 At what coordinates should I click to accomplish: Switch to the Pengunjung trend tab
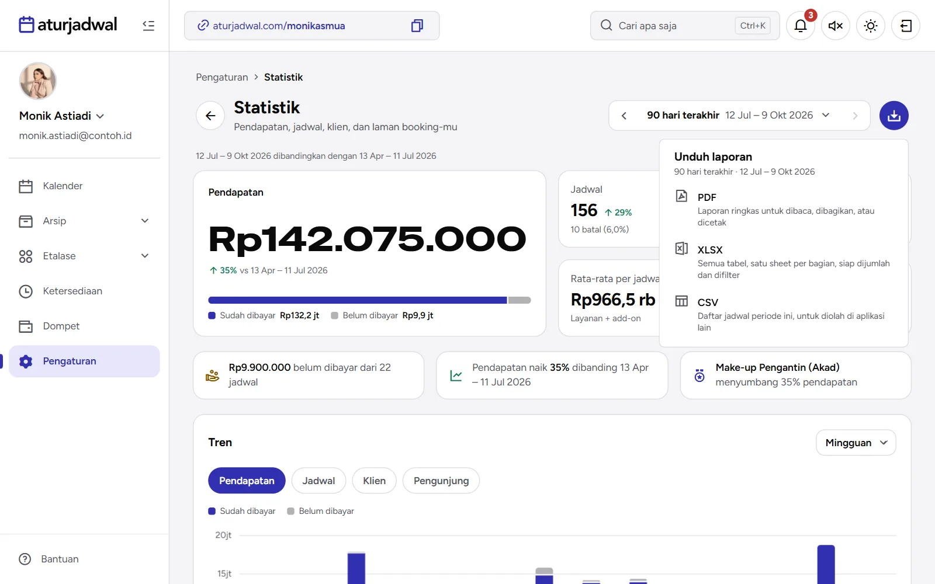point(441,481)
